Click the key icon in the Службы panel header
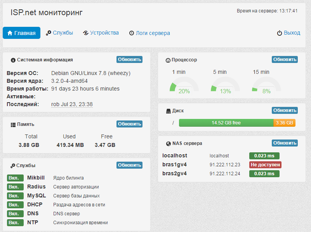Viewport: 311px width, 232px height. click(13, 166)
